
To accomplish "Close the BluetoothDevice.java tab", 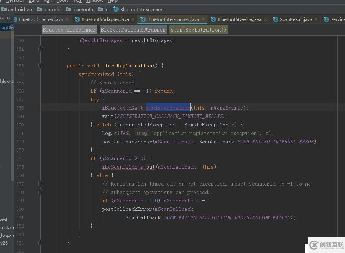I will click(x=266, y=19).
